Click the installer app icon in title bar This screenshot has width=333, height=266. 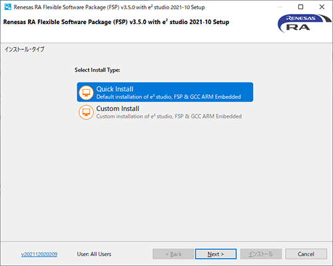point(8,7)
